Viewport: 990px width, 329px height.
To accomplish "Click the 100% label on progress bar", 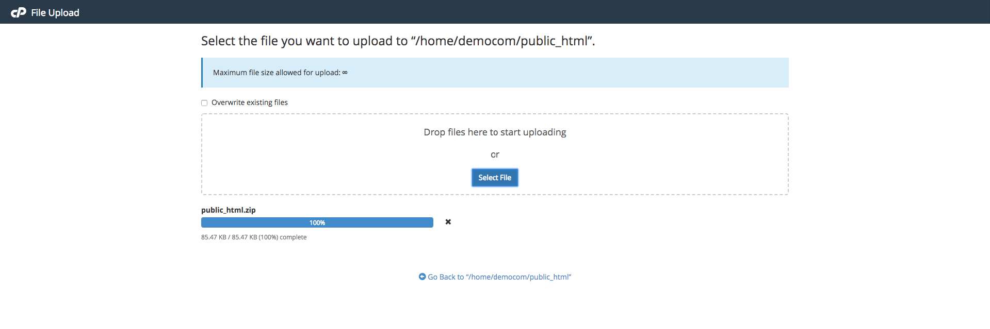I will (317, 223).
